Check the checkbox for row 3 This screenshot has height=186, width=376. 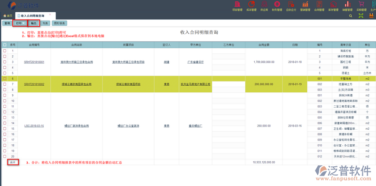click(x=5, y=62)
